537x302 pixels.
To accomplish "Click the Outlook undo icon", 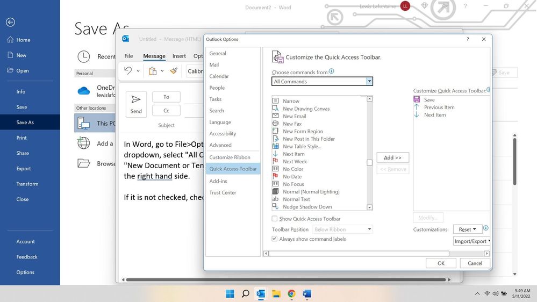I will click(128, 70).
